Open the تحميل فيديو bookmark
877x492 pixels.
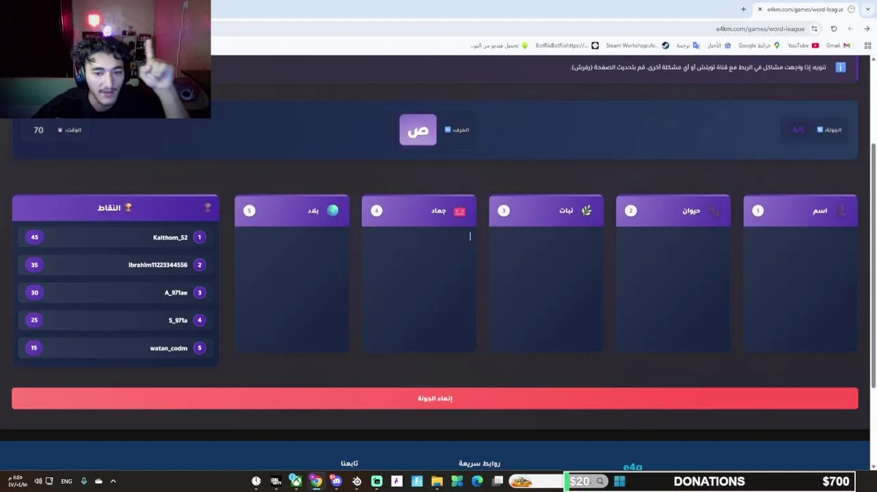tap(499, 46)
